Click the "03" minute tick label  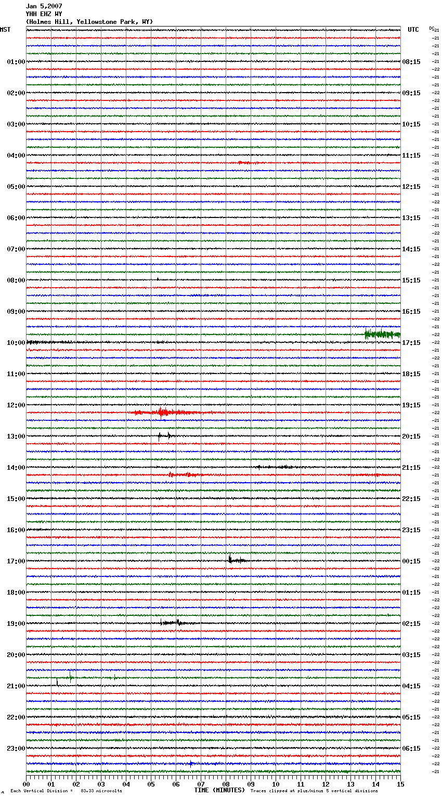tap(101, 784)
